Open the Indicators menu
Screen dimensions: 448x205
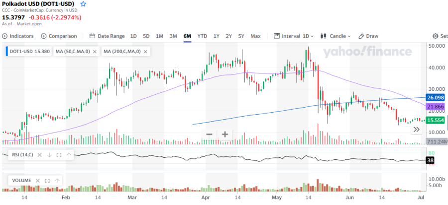(x=18, y=36)
